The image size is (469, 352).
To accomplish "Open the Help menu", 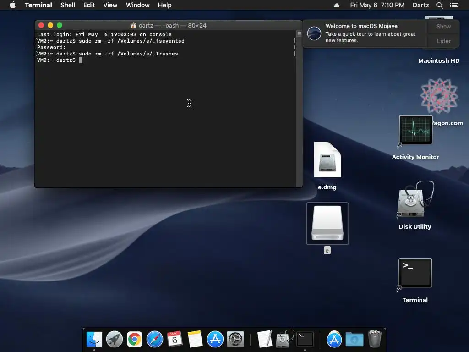I will pos(164,5).
